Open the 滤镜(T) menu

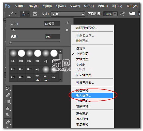tap(103, 6)
